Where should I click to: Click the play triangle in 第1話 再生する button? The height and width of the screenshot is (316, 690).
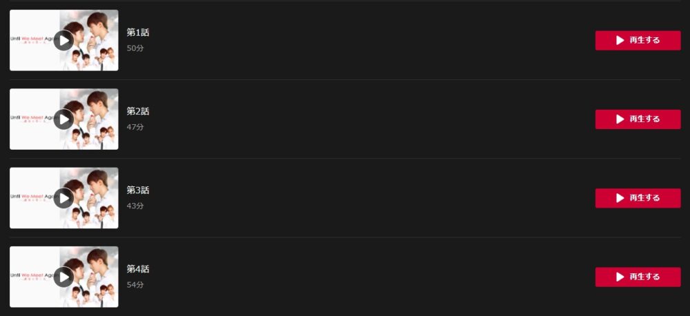coord(620,41)
